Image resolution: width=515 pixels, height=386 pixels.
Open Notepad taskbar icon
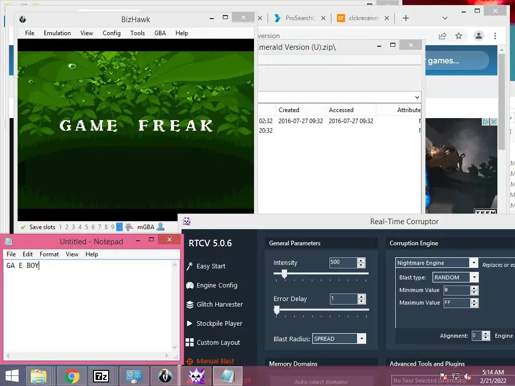point(228,376)
